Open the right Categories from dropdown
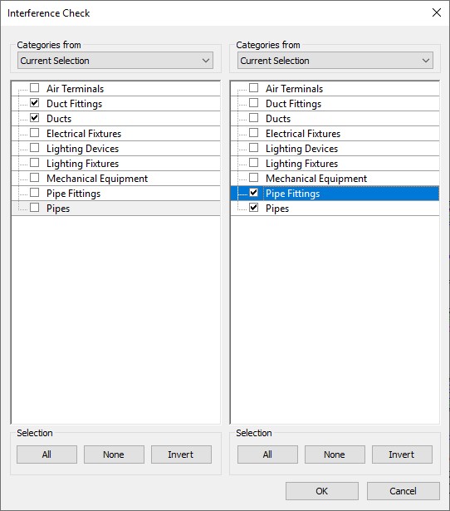 pyautogui.click(x=335, y=61)
